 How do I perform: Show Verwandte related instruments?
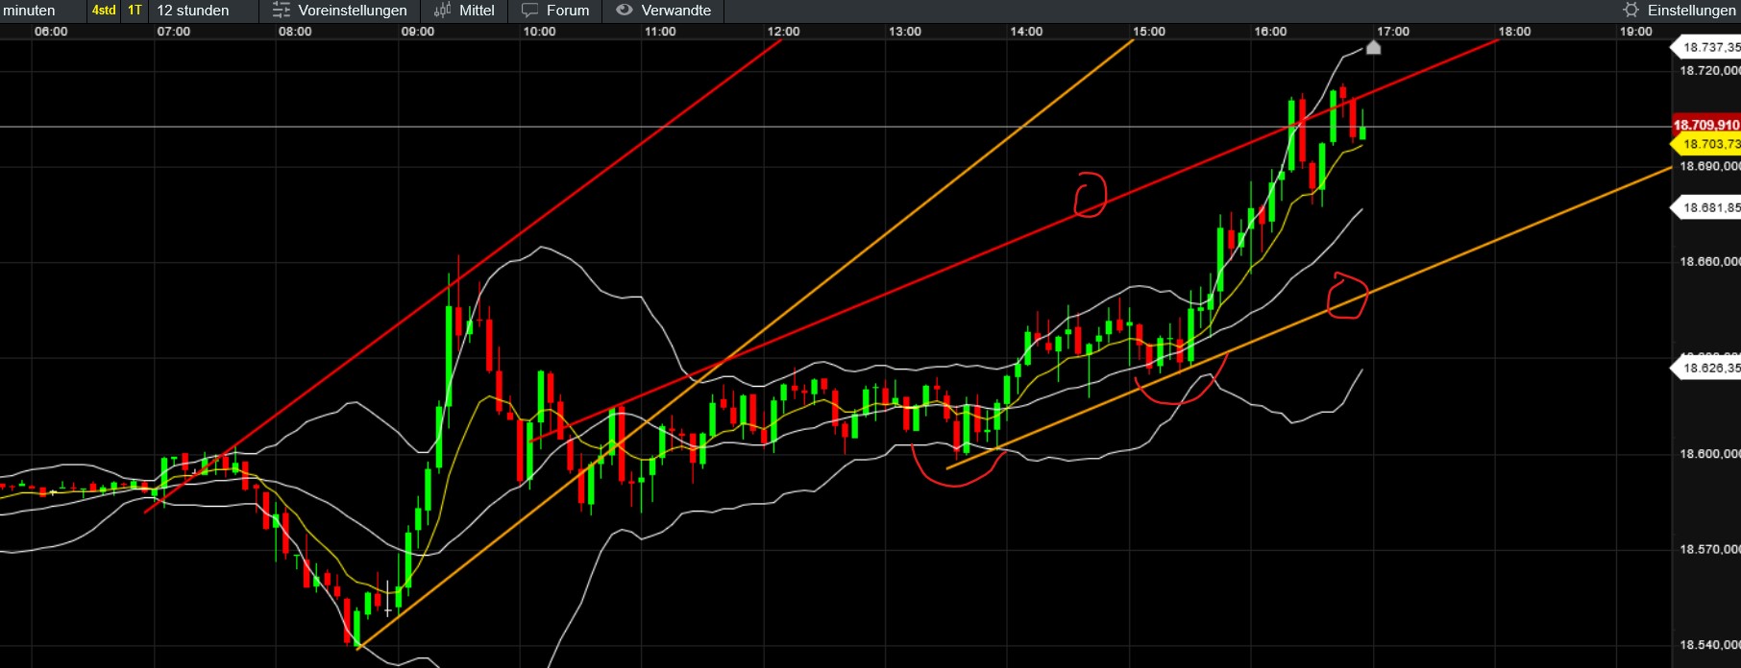click(664, 11)
